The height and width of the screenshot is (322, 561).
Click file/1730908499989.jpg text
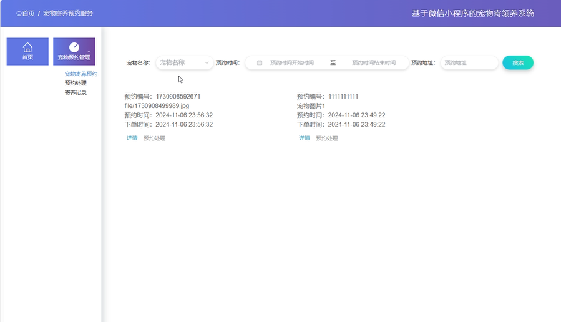[157, 106]
